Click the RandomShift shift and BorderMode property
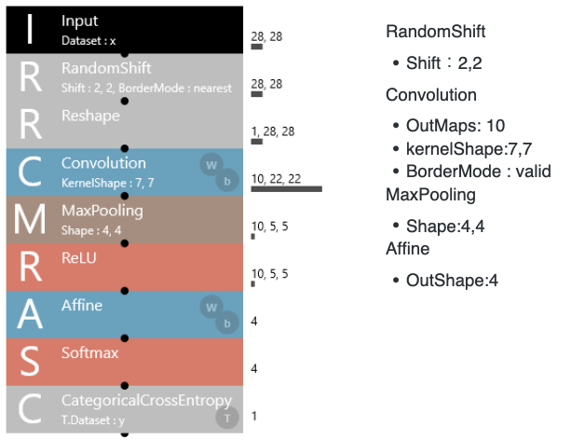The width and height of the screenshot is (571, 440). pos(146,88)
